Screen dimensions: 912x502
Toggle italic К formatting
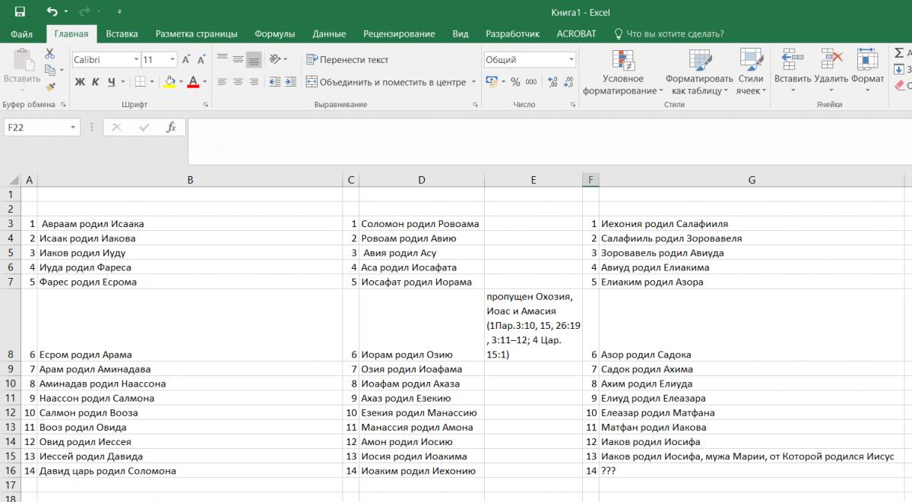pos(96,82)
